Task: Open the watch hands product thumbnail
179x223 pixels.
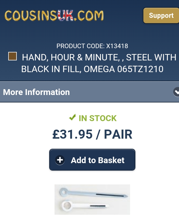Action: [92, 199]
